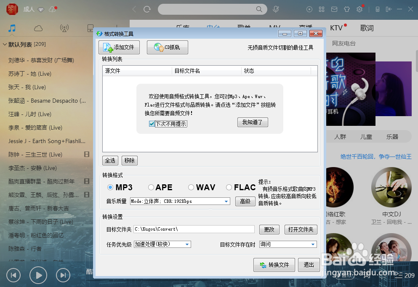Viewport: 418px width, 287px height.
Task: Click 添加文件 button
Action: point(119,48)
